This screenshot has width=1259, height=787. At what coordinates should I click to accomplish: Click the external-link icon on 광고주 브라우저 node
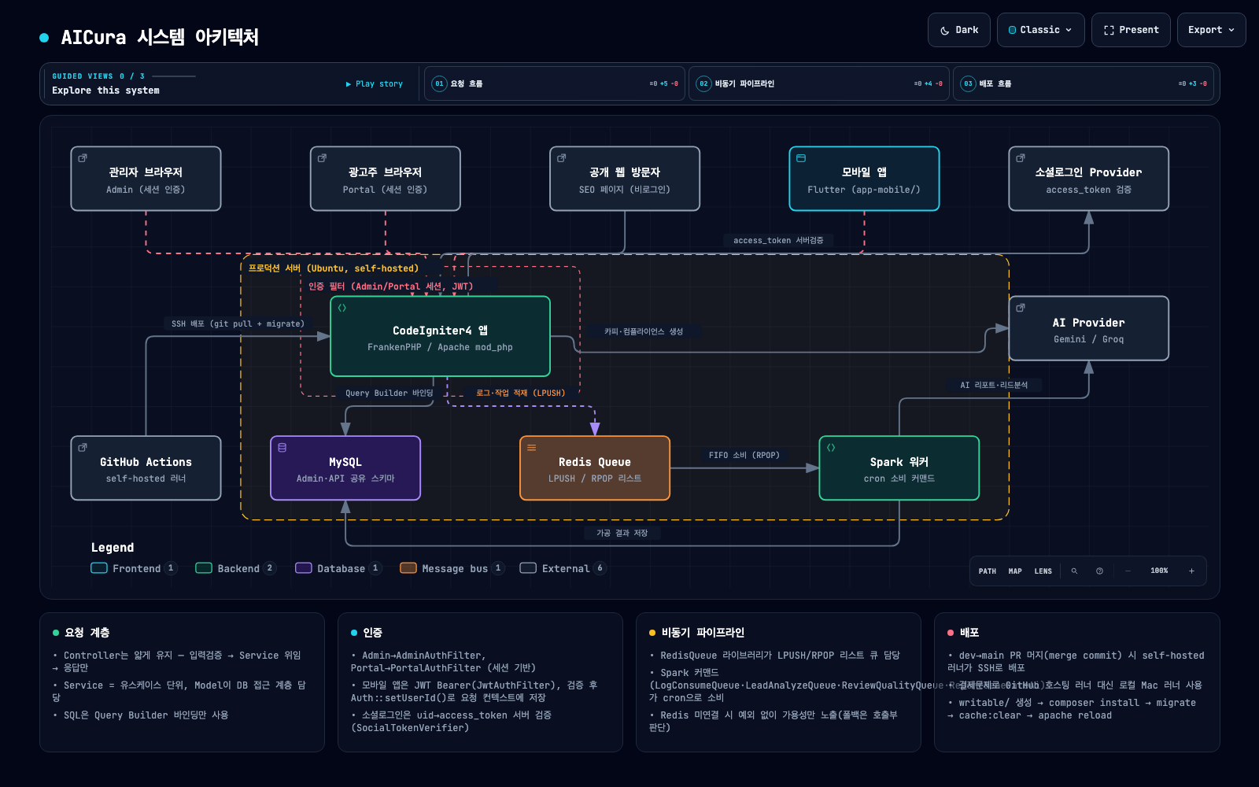click(x=322, y=158)
